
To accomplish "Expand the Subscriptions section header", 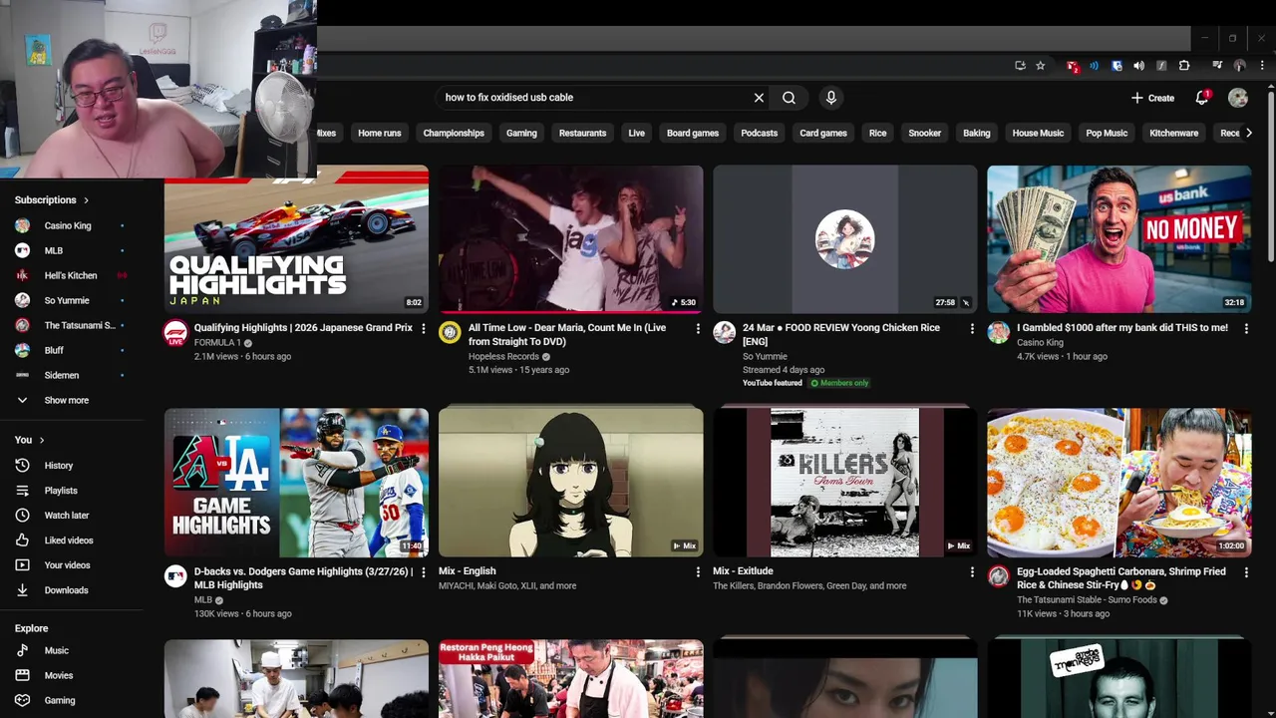I will 52,199.
